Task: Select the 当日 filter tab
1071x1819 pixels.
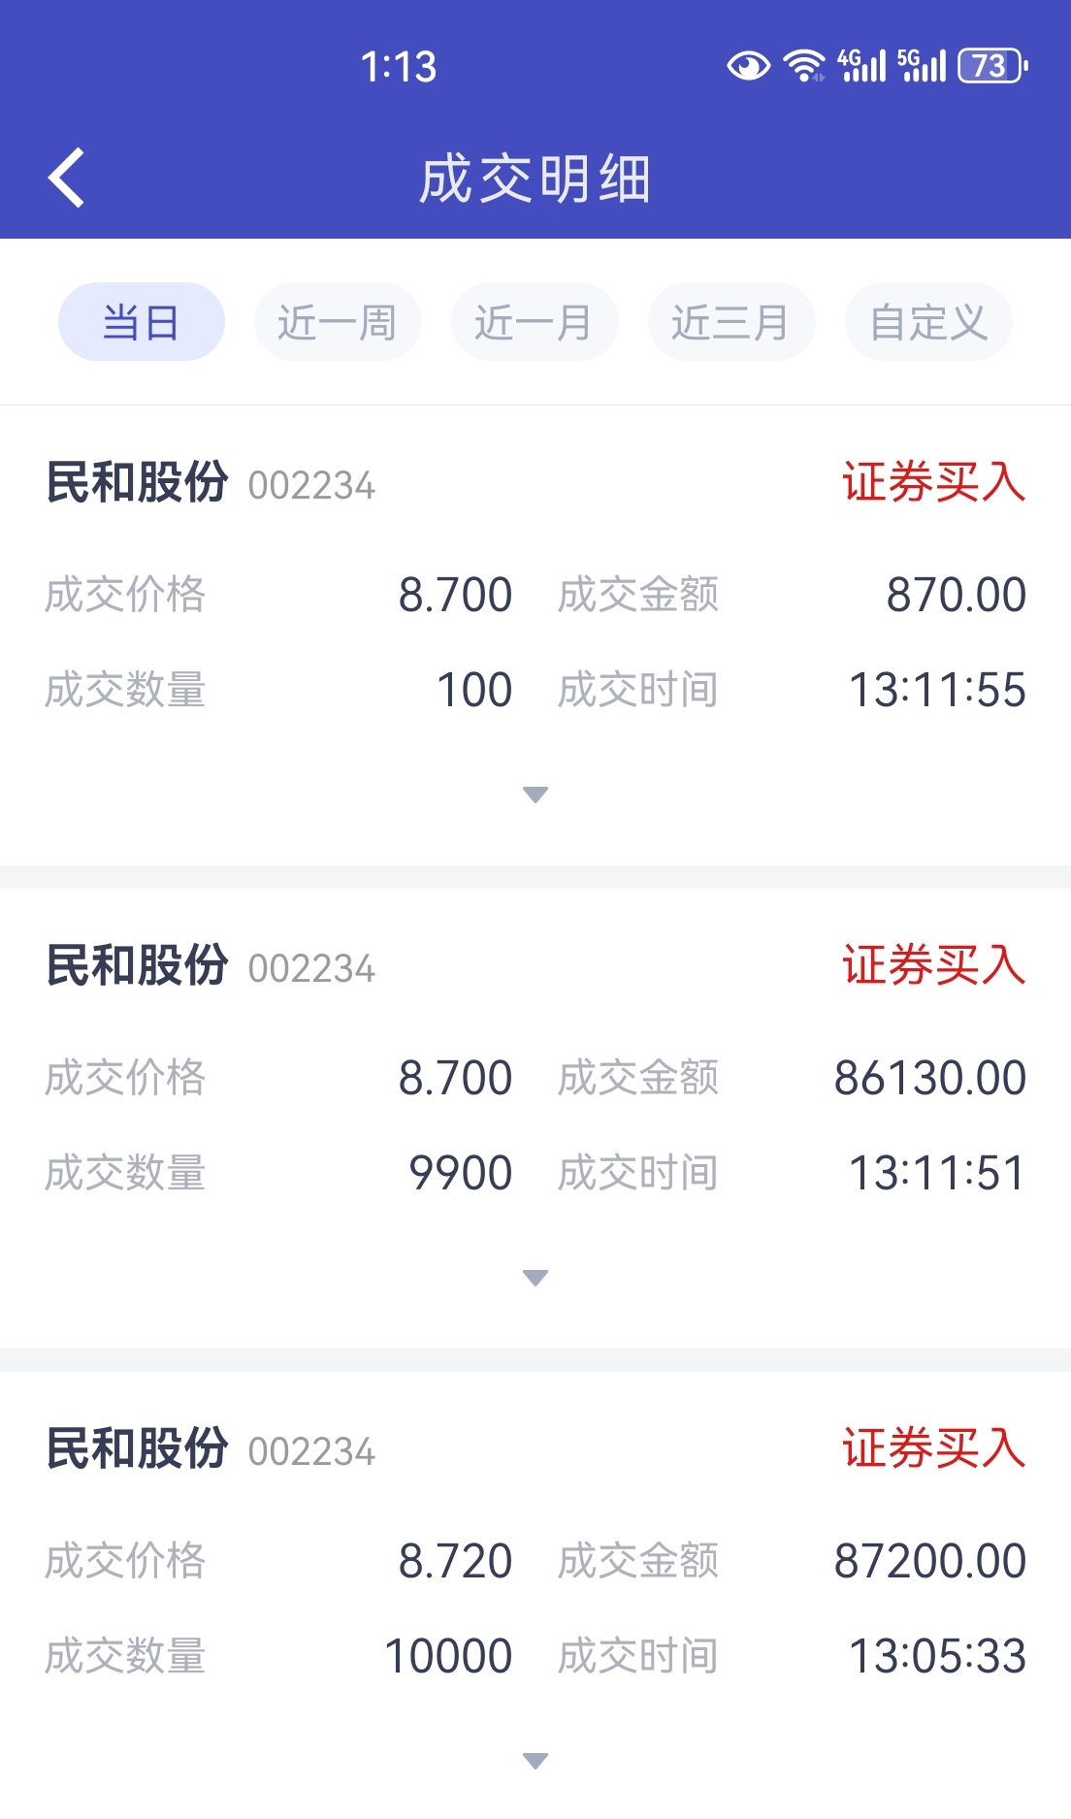Action: tap(142, 322)
